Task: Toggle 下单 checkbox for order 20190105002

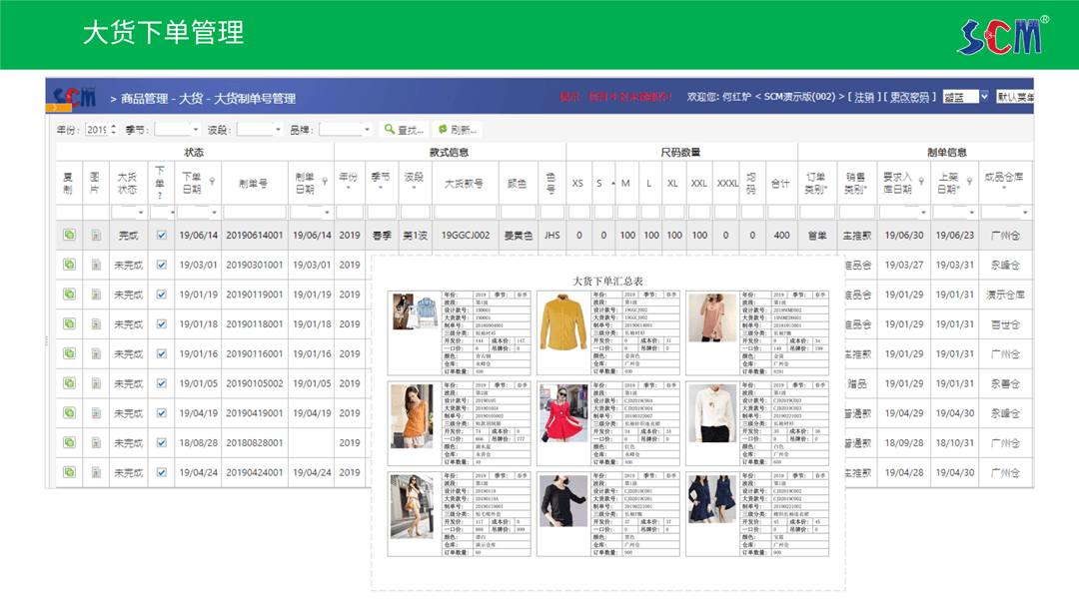Action: point(161,383)
